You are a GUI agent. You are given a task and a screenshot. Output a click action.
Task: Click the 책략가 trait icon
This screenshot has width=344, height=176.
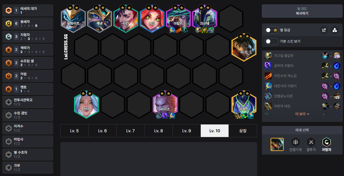pos(9,50)
